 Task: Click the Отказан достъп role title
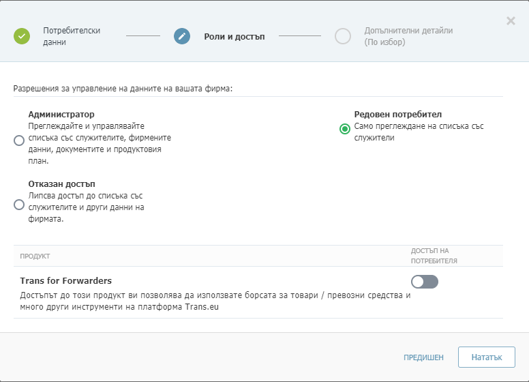62,184
